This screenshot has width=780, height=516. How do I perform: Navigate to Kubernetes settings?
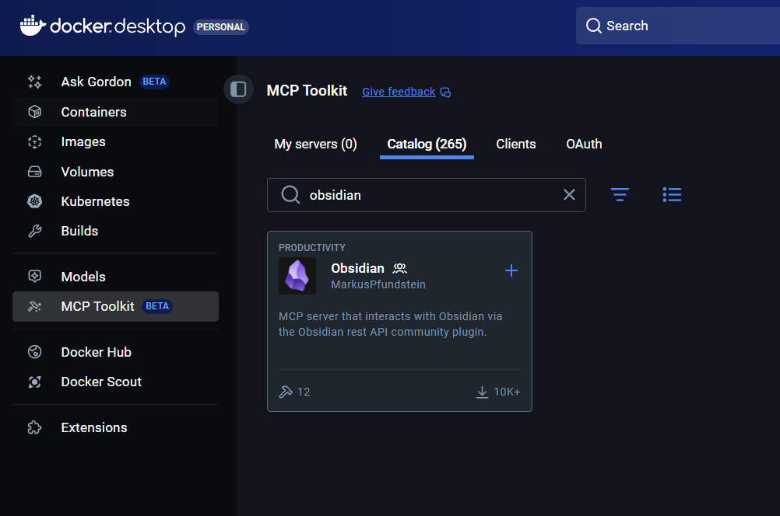coord(93,201)
